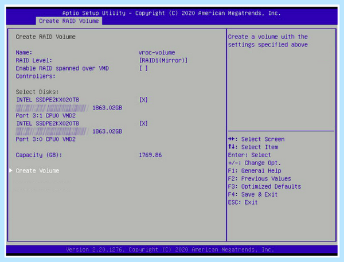Select the Capacity value 1769.86
Image resolution: width=344 pixels, height=262 pixels.
click(150, 155)
